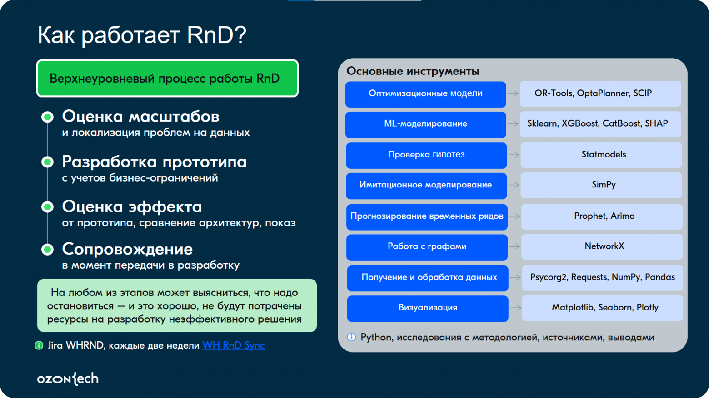
Task: Click the OR-Tools, OptaPlanner, SCIP box
Action: pos(600,93)
